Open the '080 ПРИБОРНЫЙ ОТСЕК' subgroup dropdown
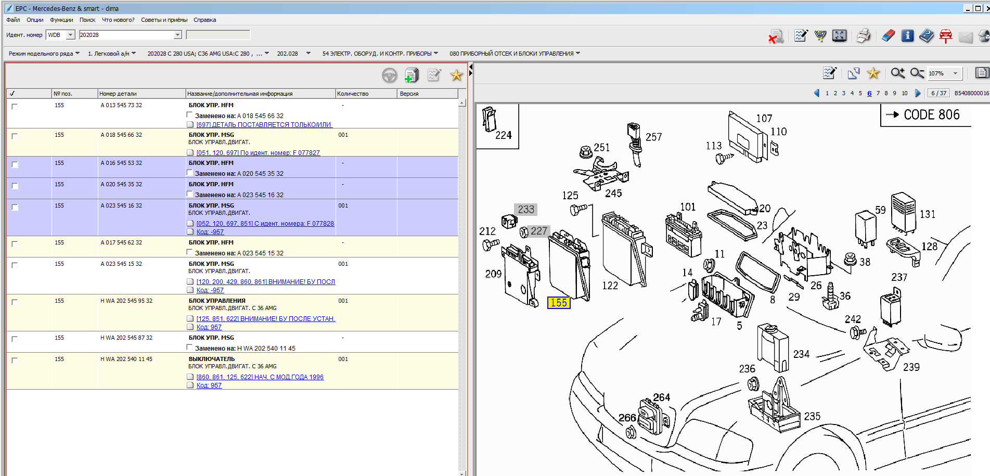 click(x=515, y=54)
